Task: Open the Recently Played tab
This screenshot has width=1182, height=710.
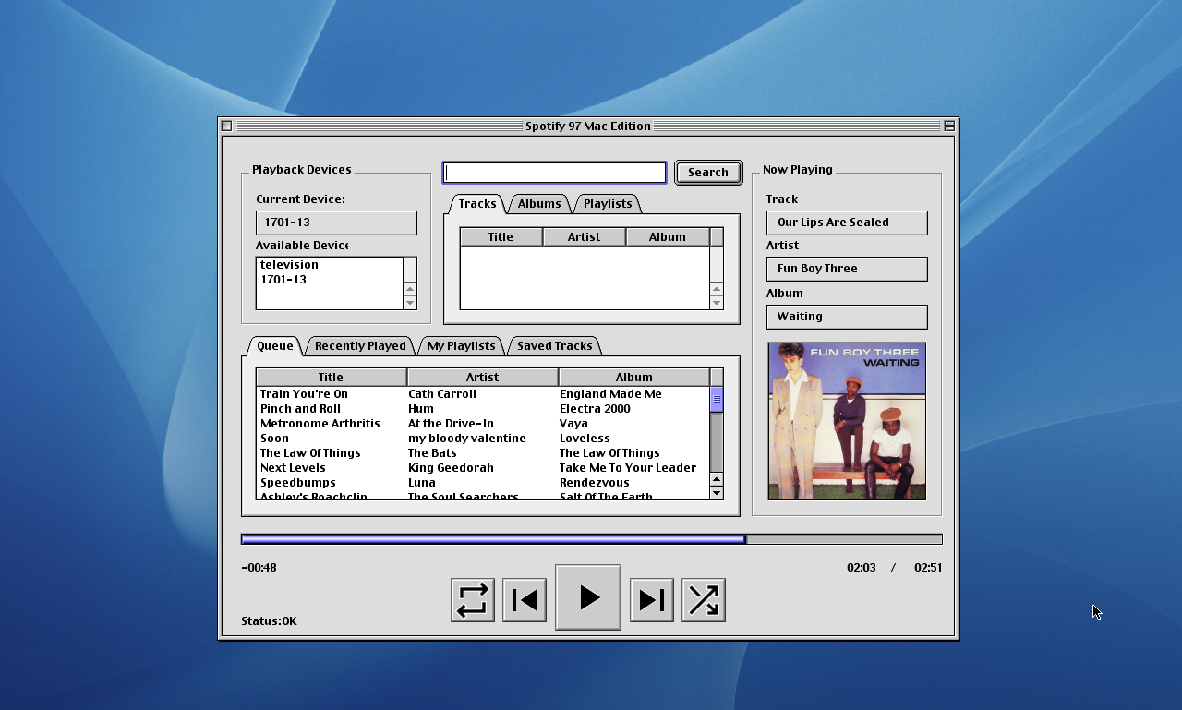Action: click(360, 346)
